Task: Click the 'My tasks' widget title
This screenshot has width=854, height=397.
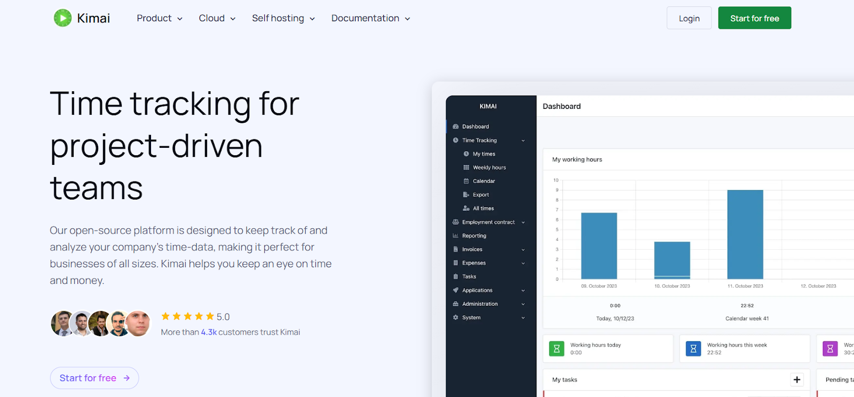Action: [565, 380]
